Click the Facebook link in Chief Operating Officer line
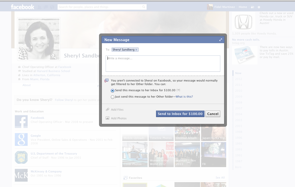295x187 pixels. point(65,67)
